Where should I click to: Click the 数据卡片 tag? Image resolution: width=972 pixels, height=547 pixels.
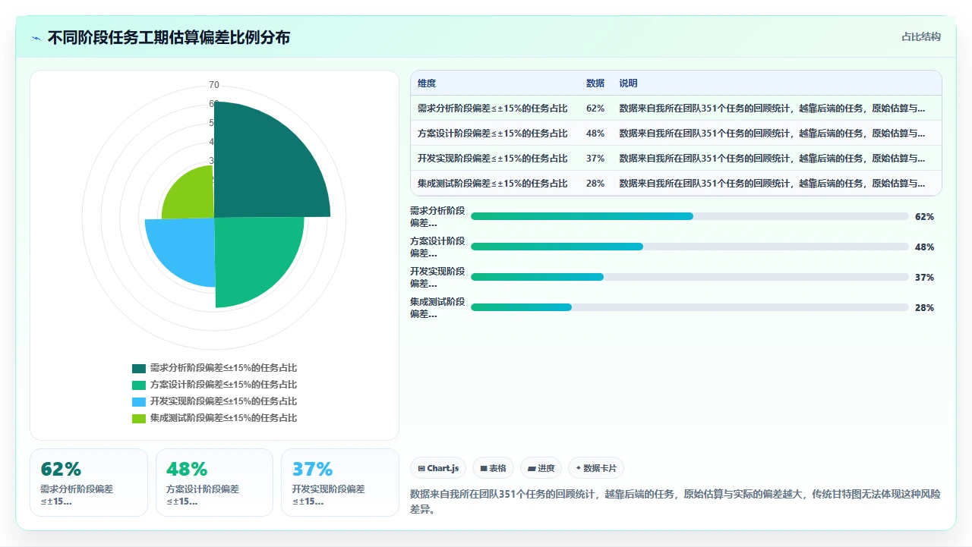tap(596, 468)
